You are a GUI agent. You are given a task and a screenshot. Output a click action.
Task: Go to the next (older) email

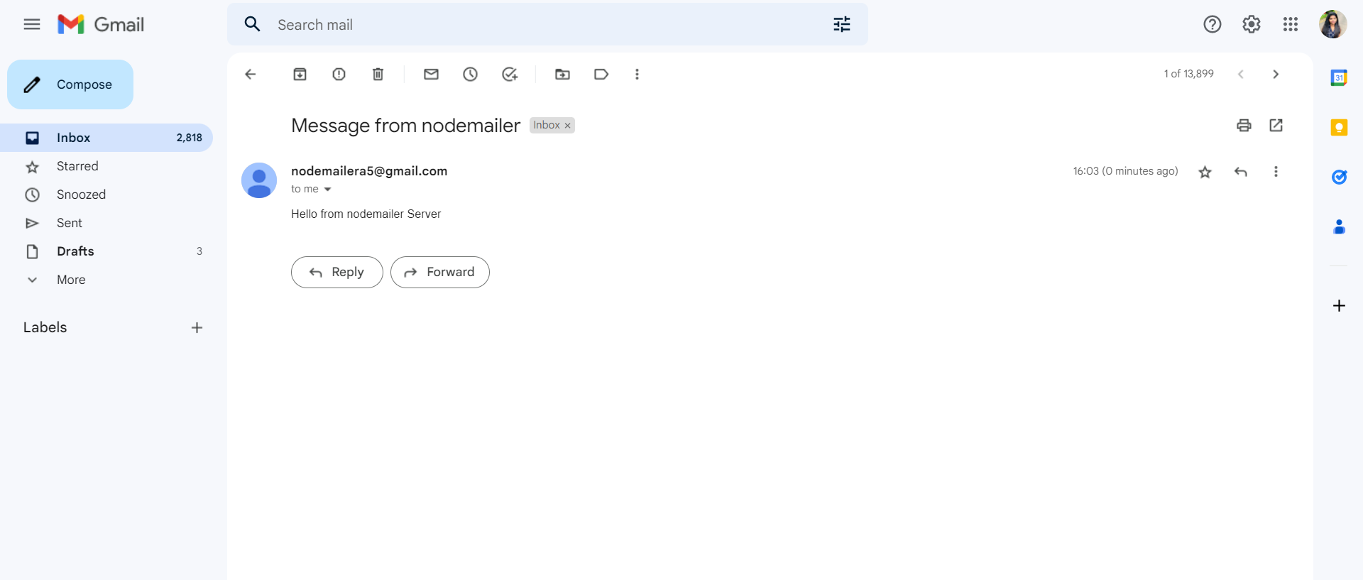point(1276,74)
